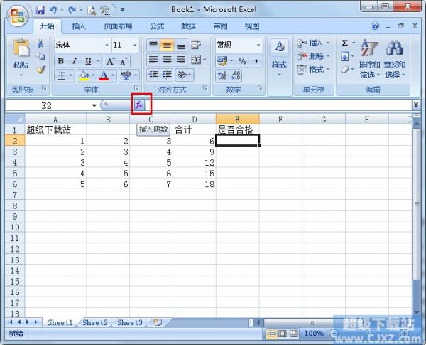Apply red font color
The height and width of the screenshot is (345, 426).
click(x=104, y=75)
